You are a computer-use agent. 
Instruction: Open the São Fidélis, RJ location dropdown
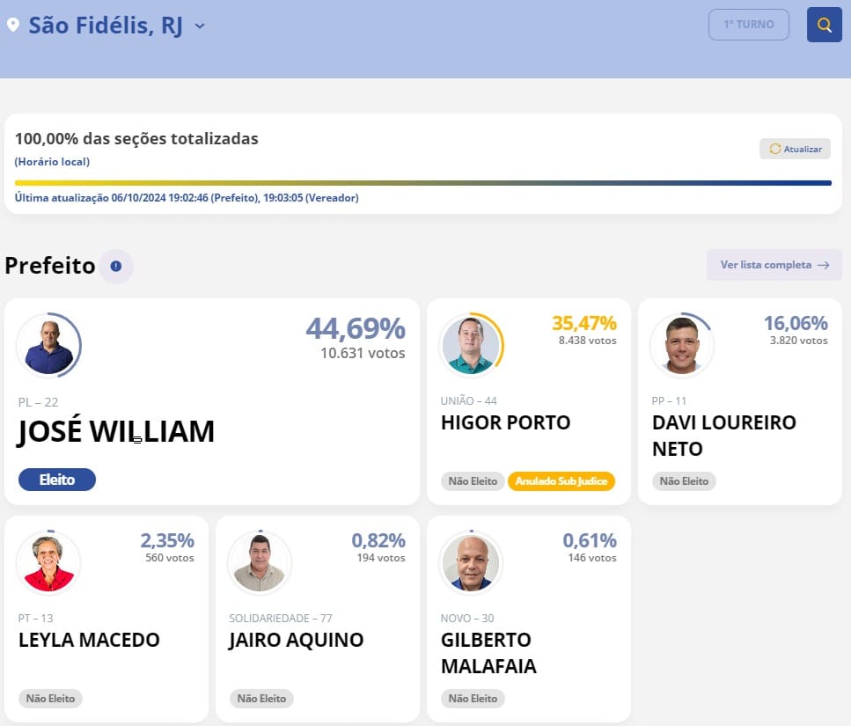point(106,26)
